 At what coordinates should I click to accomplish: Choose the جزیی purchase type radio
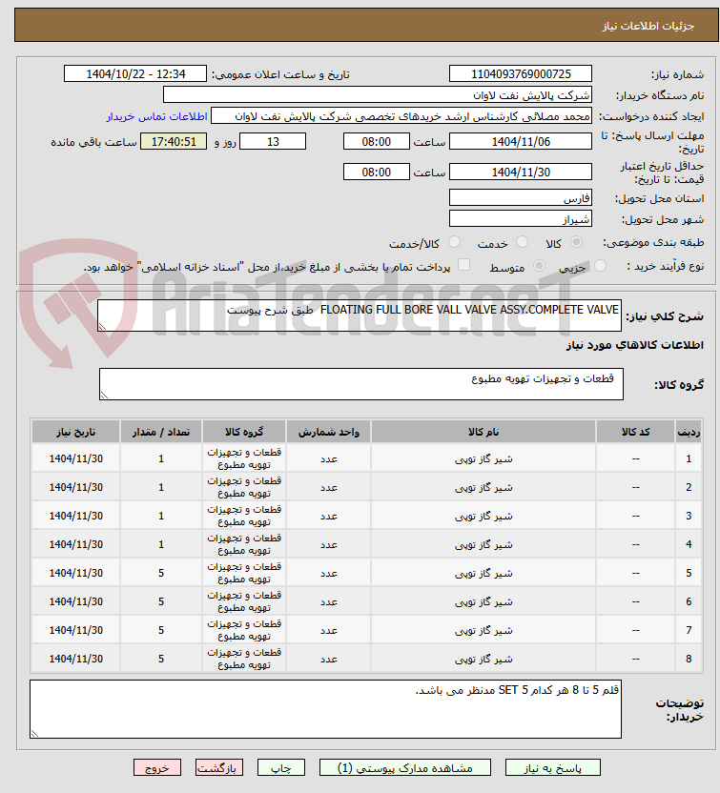click(600, 266)
